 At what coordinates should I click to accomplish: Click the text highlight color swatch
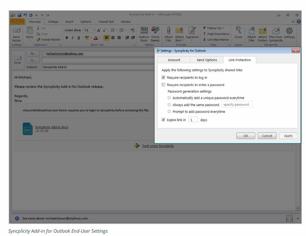87,38
